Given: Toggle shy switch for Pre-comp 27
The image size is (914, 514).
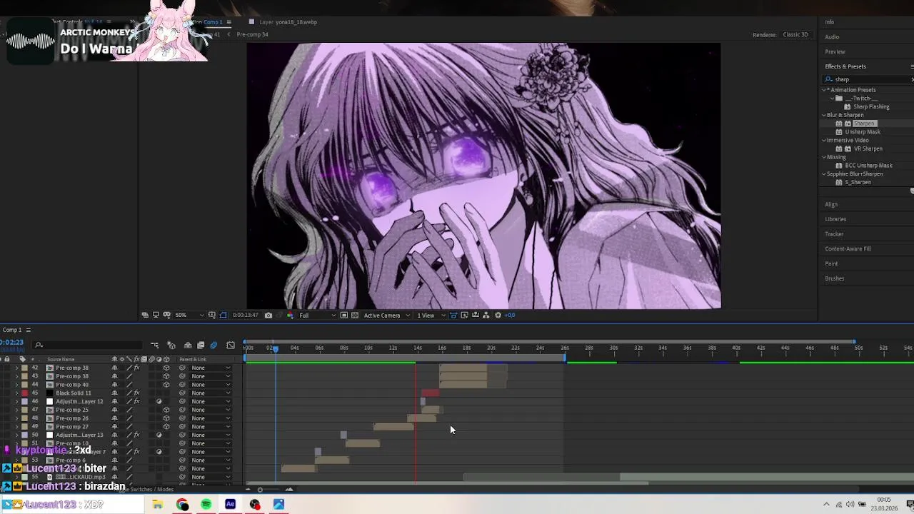Looking at the screenshot, I should point(114,426).
